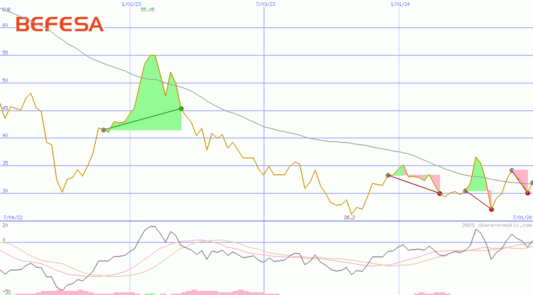Click the 7/01/24 end date label

pyautogui.click(x=522, y=217)
